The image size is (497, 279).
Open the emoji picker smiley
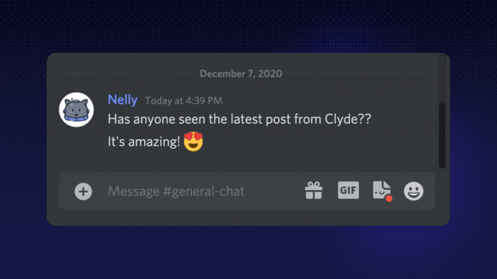pyautogui.click(x=414, y=191)
